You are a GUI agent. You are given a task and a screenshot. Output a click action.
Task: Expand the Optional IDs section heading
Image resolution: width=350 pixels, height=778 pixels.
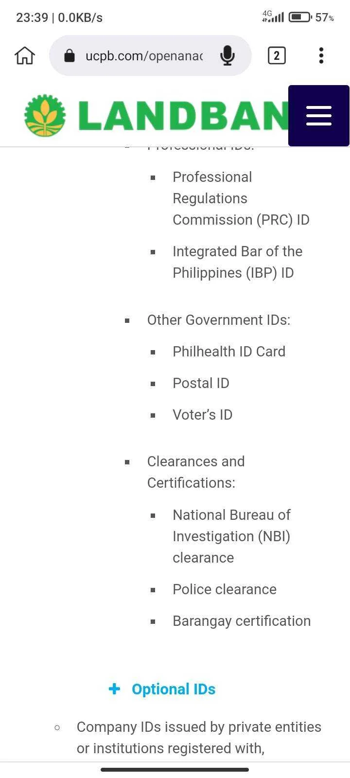point(174,689)
